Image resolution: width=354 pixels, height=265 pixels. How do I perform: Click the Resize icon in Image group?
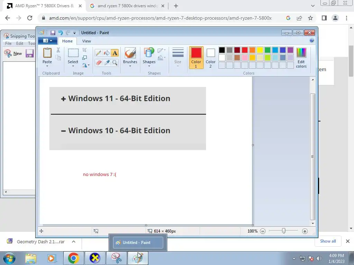85,58
